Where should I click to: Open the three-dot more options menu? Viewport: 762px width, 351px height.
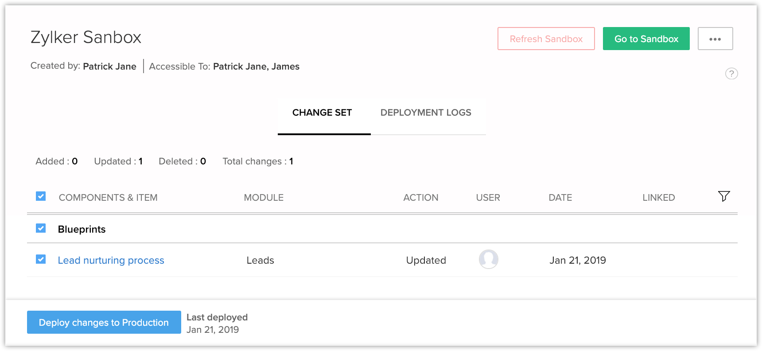coord(715,39)
